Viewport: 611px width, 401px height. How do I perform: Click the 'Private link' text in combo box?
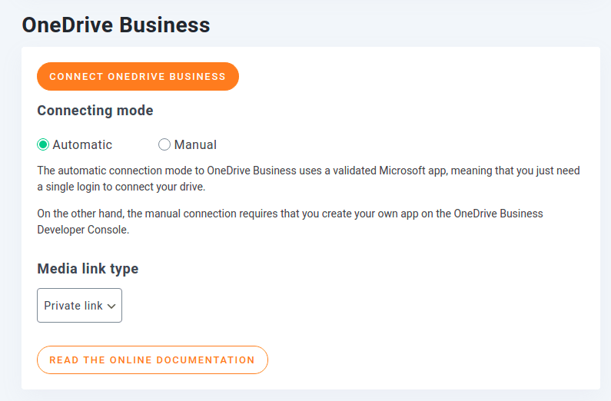(x=73, y=306)
